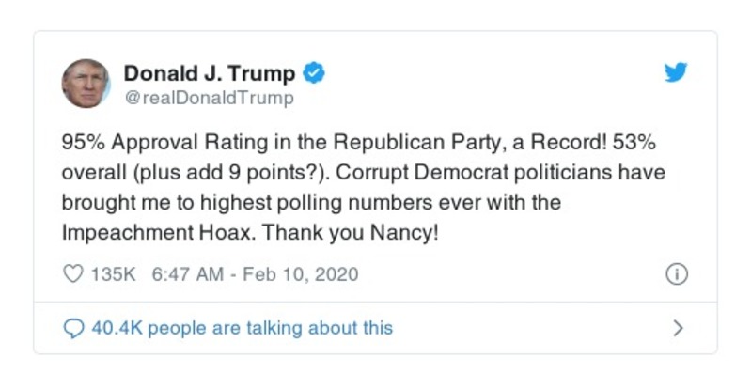Viewport: 751px width, 389px height.
Task: Open the profile picture avatar
Action: (86, 84)
